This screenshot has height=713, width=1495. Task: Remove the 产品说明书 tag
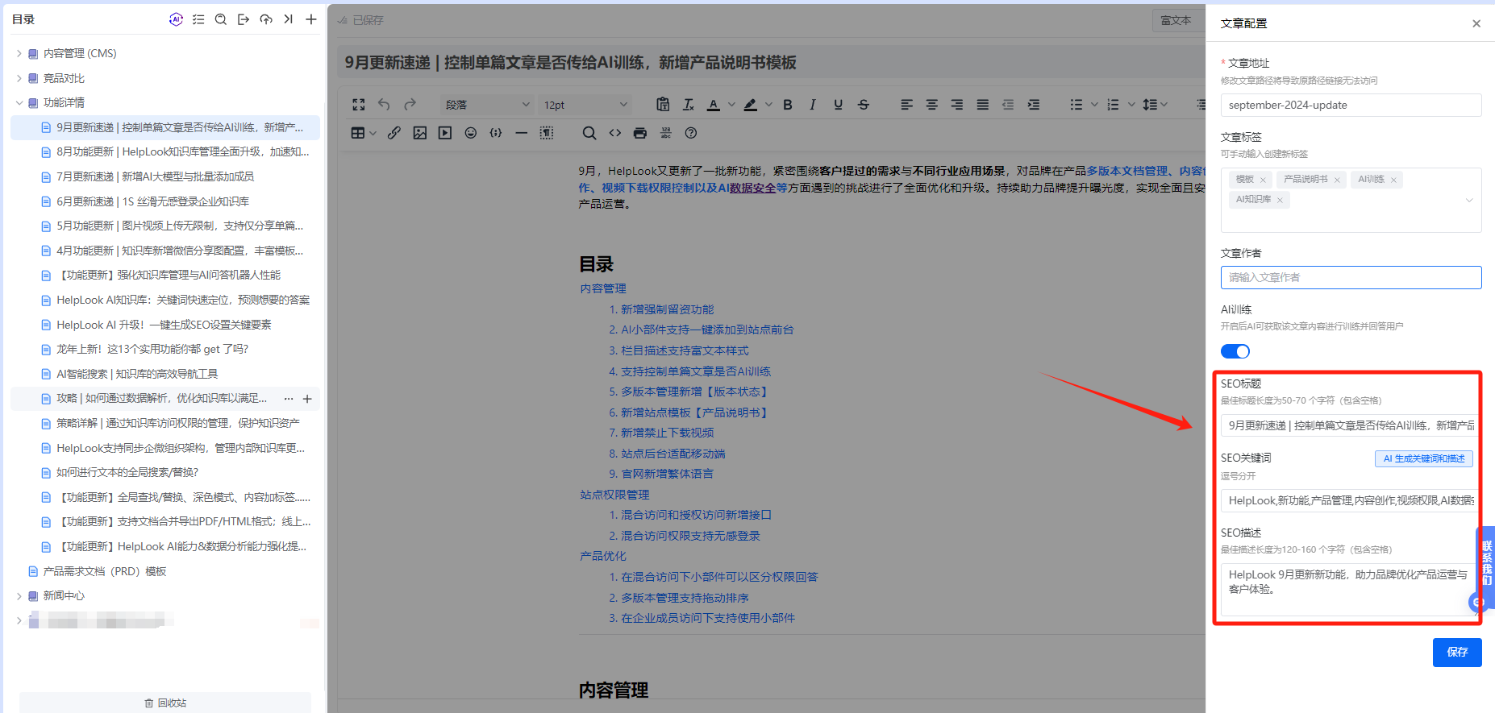[x=1337, y=180]
